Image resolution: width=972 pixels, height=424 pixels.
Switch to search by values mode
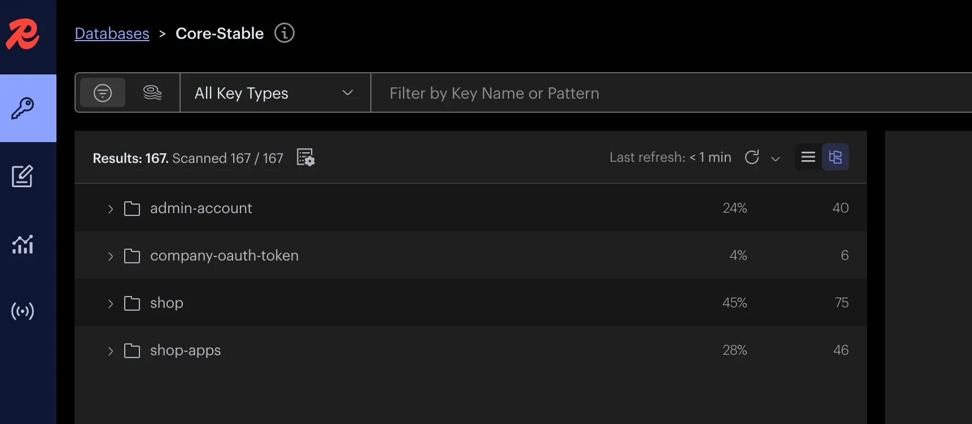(x=152, y=93)
